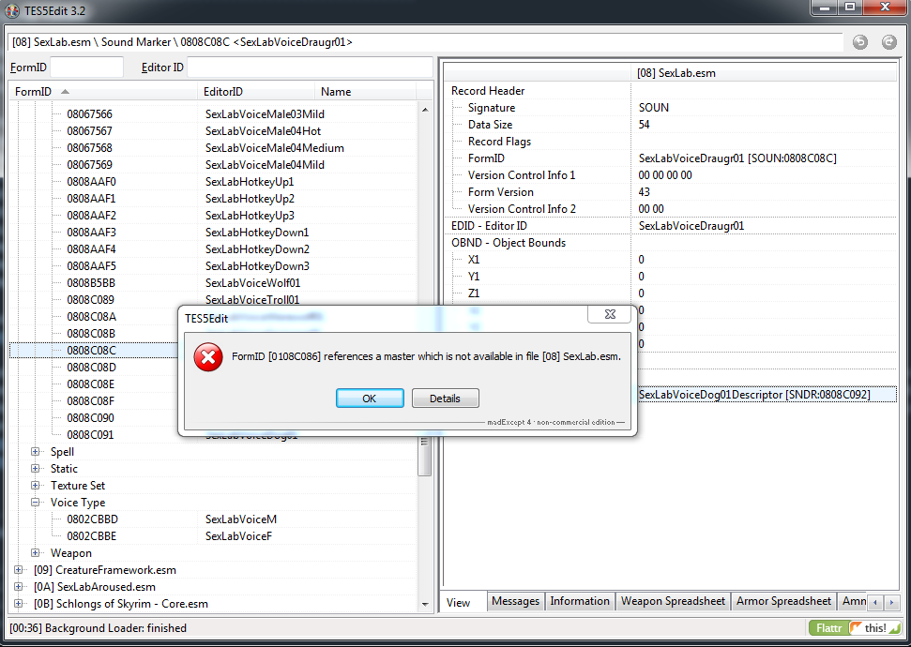Select row 0808C089 SexLabVoiceTroll01

pyautogui.click(x=213, y=299)
